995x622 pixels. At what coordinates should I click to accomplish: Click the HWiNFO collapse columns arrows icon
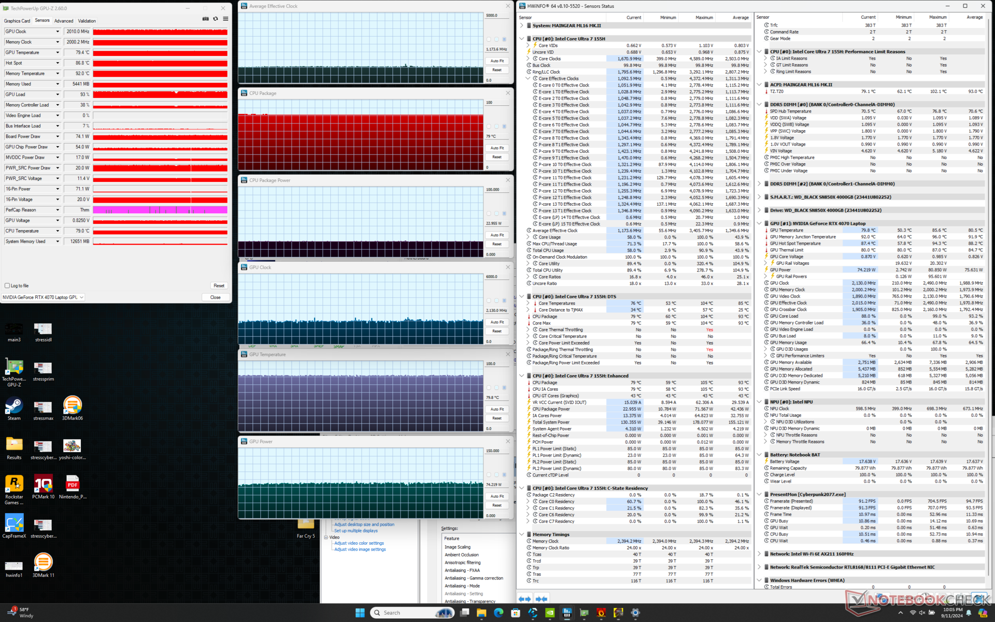click(x=541, y=599)
